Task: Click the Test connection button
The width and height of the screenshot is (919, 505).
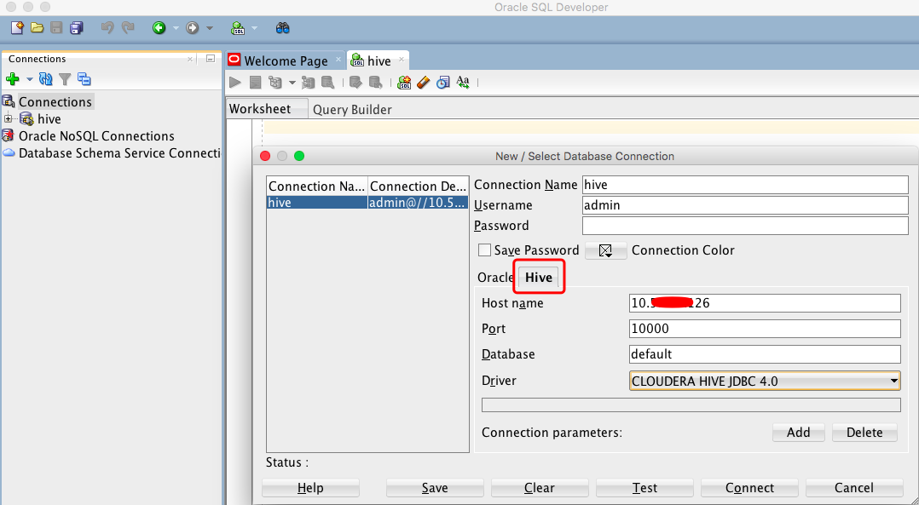Action: (644, 488)
